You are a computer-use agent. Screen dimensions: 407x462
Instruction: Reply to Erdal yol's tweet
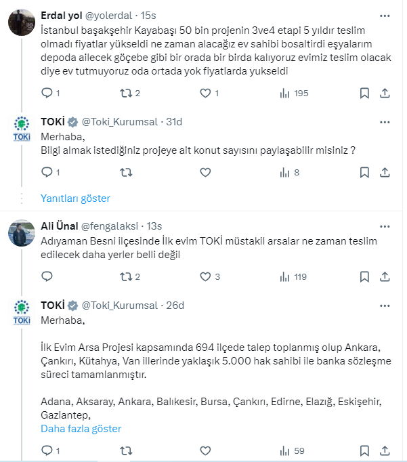[47, 93]
